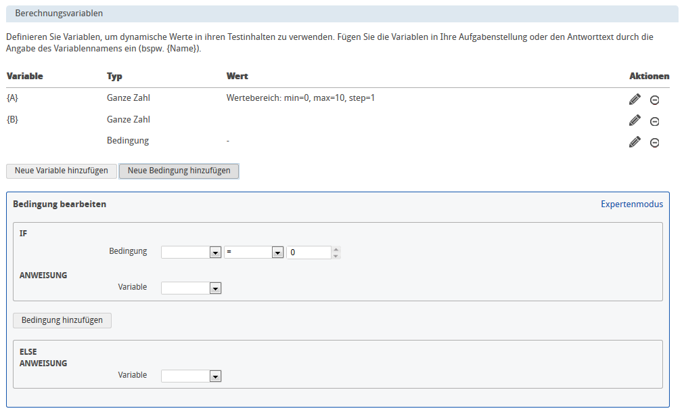The height and width of the screenshot is (415, 686).
Task: Open the comparison operator dropdown showing =
Action: (x=254, y=253)
